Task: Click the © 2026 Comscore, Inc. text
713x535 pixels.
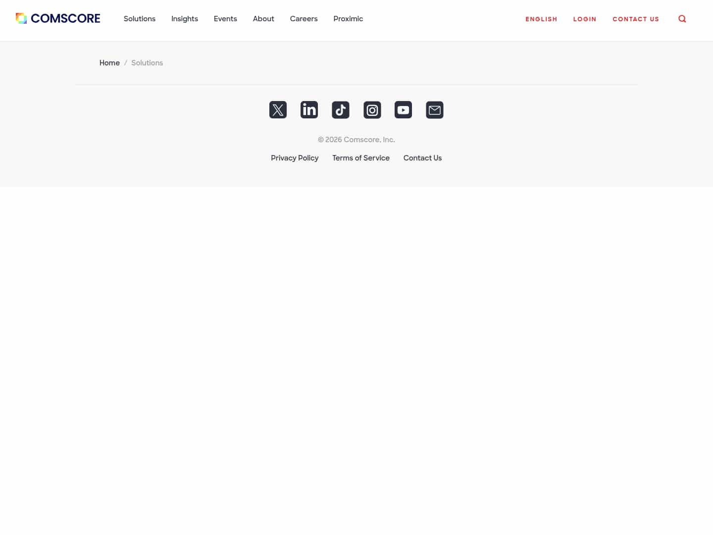Action: click(x=356, y=140)
